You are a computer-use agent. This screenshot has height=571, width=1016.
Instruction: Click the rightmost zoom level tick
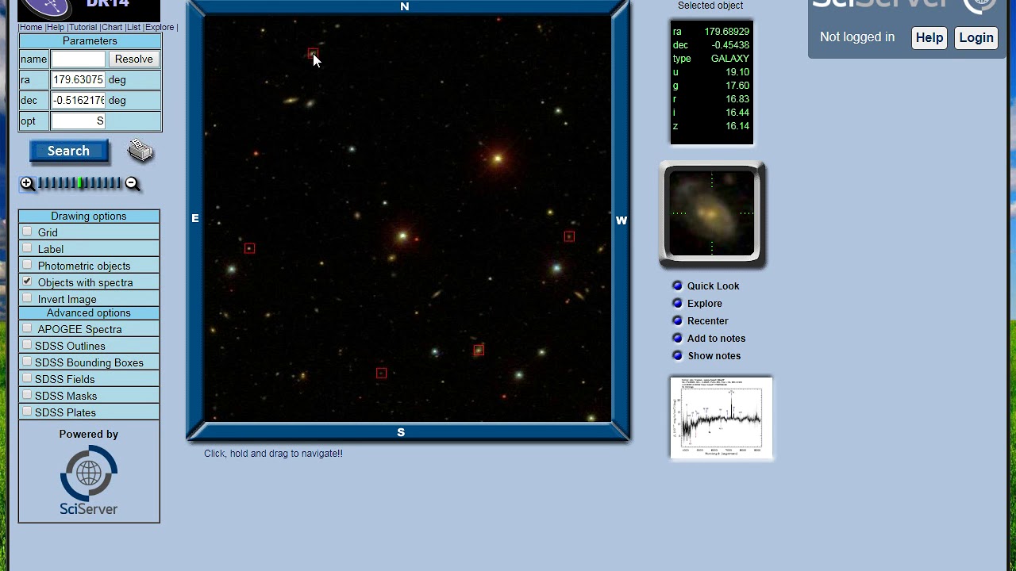tap(119, 183)
